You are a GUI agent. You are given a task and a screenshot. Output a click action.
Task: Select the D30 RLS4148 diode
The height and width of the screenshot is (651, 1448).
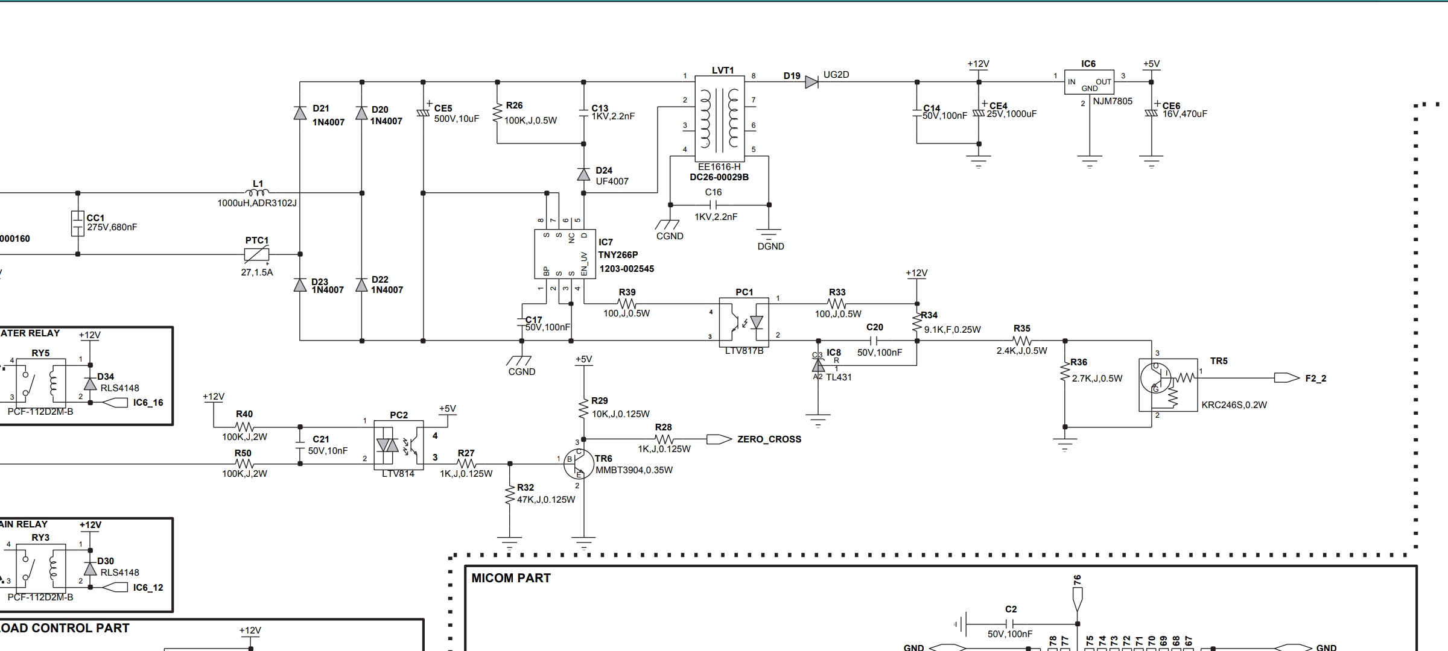[90, 568]
